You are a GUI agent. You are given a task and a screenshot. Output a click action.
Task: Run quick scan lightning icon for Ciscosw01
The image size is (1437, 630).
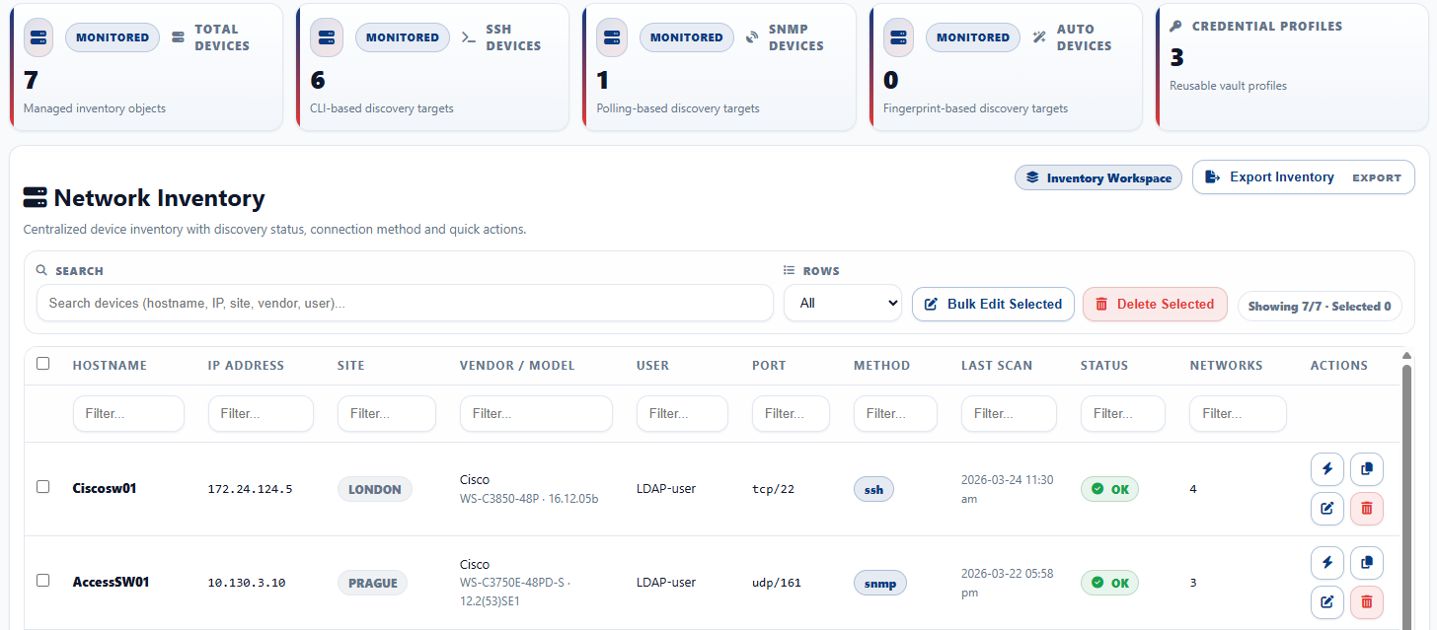point(1327,468)
